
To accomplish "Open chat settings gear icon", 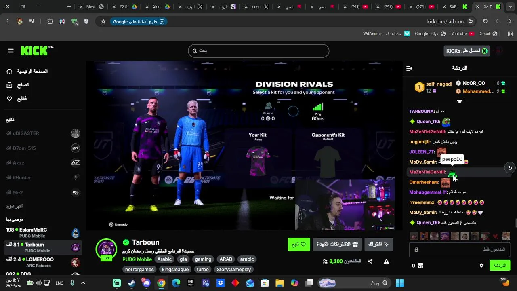I will pyautogui.click(x=481, y=266).
